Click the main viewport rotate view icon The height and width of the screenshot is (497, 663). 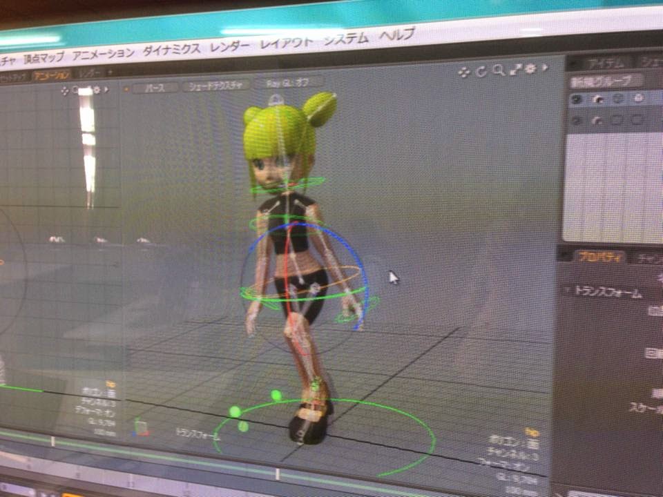(x=481, y=71)
